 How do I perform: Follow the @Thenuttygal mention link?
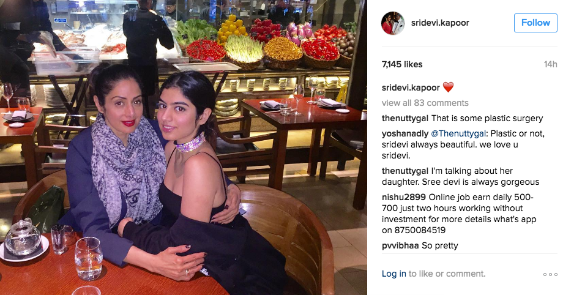tap(458, 133)
